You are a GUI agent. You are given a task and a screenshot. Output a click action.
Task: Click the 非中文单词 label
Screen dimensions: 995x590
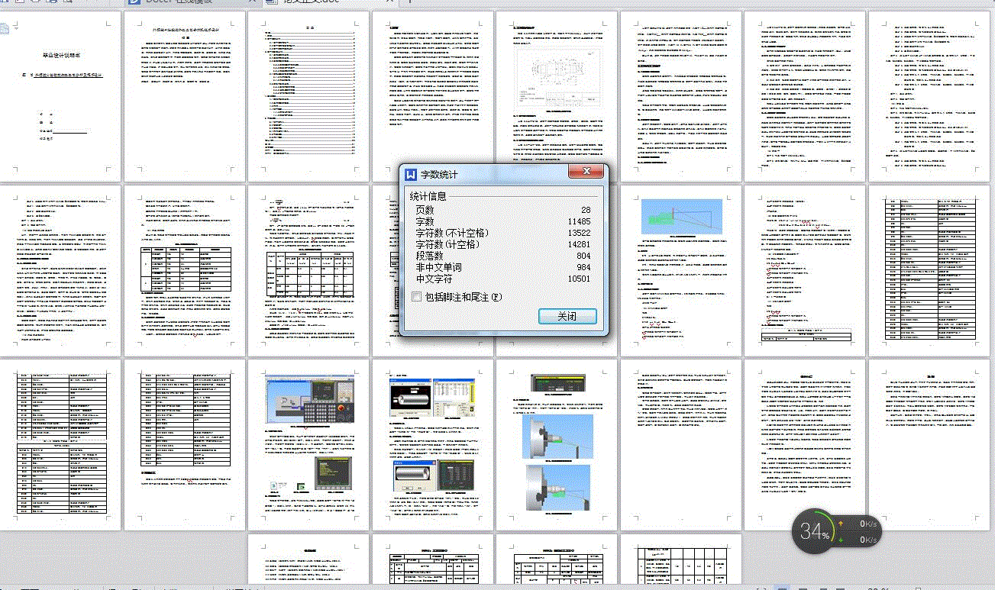[x=438, y=267]
